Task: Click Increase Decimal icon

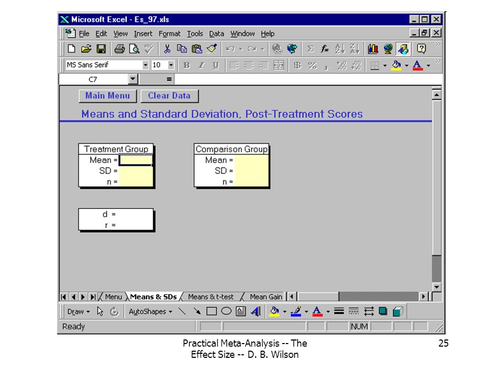Action: [341, 65]
